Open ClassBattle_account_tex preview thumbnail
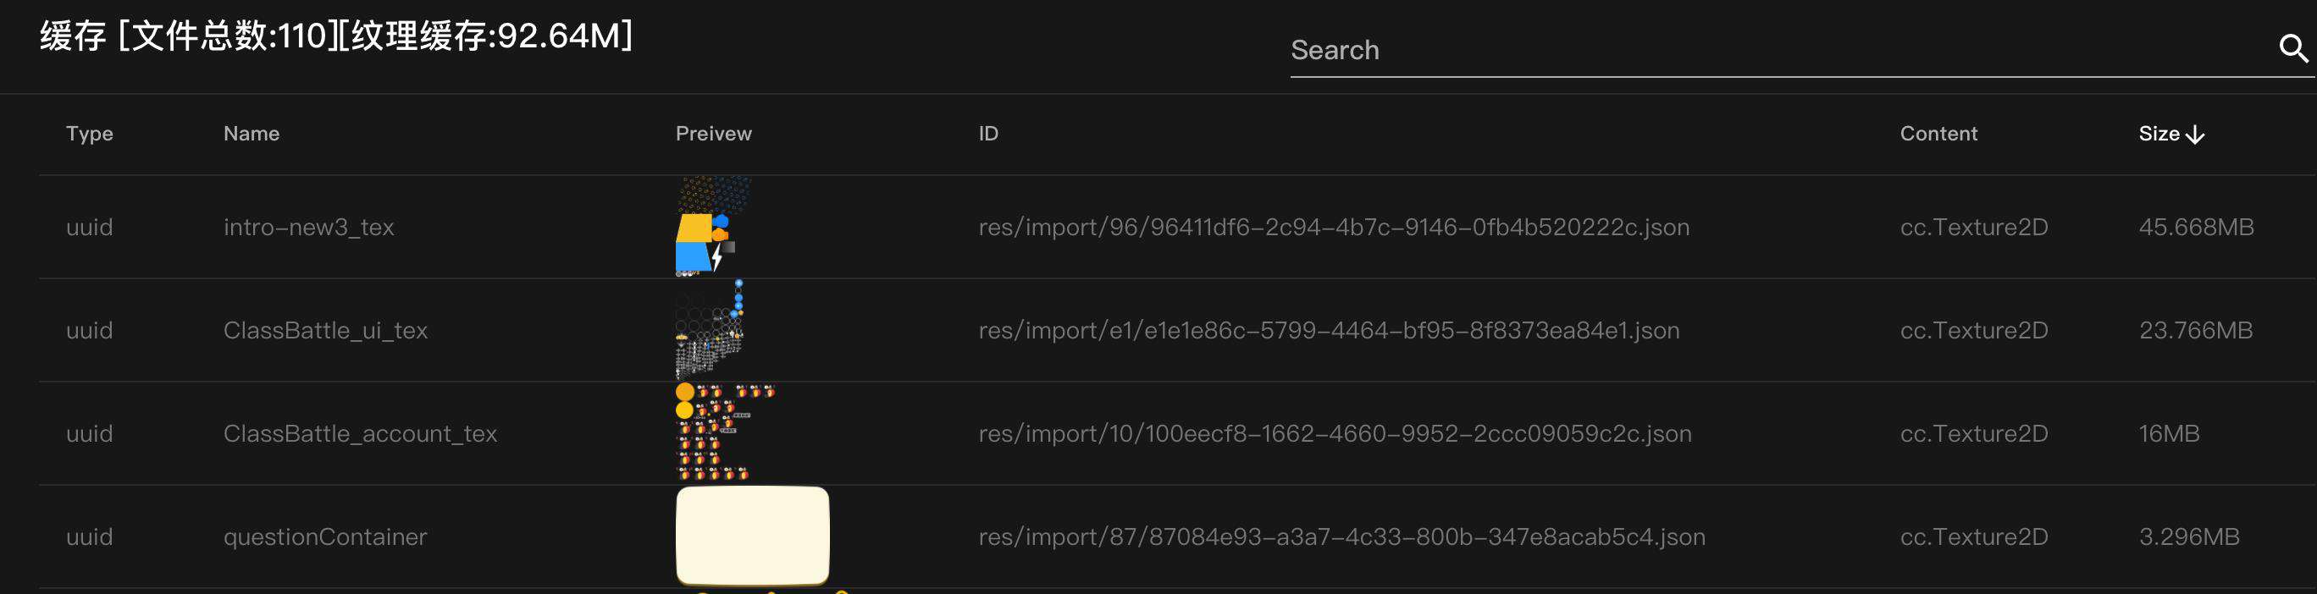This screenshot has height=594, width=2317. point(725,432)
